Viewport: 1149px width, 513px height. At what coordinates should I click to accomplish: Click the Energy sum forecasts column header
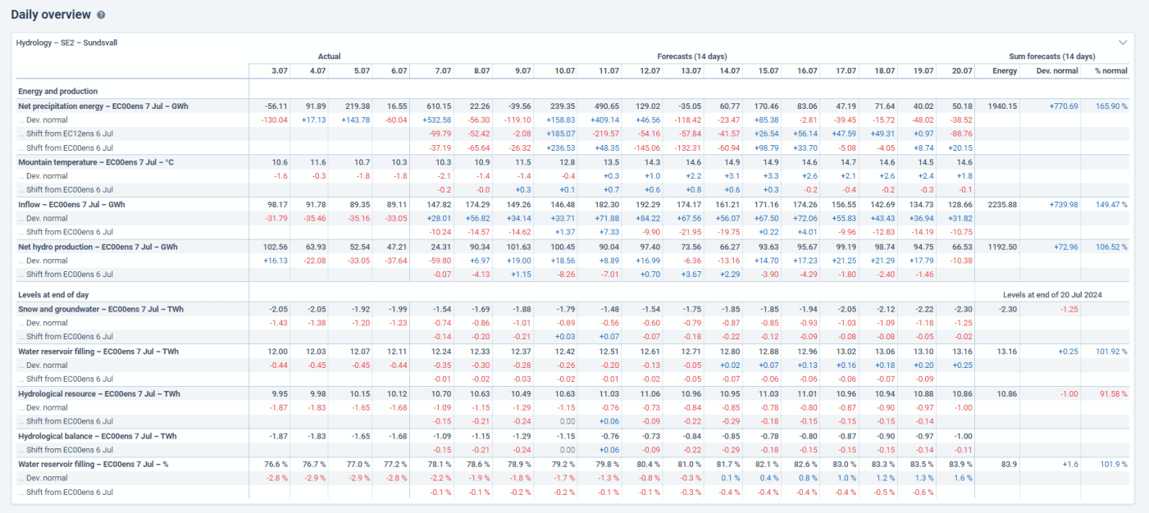[x=1005, y=71]
